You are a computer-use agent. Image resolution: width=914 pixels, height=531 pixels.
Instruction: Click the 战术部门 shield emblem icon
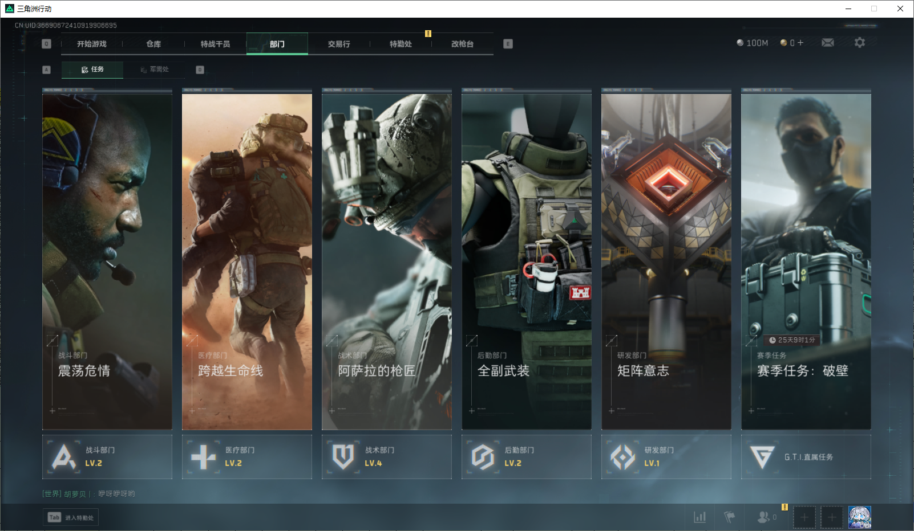point(343,457)
